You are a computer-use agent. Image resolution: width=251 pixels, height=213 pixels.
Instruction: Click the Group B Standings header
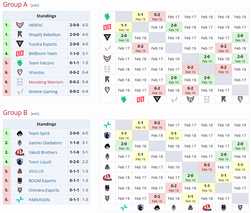click(x=46, y=124)
